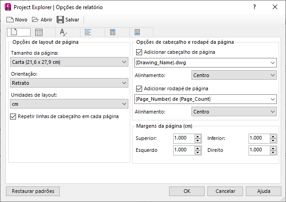Switch to the page layout tab
Image resolution: width=286 pixels, height=202 pixels.
pos(14,32)
